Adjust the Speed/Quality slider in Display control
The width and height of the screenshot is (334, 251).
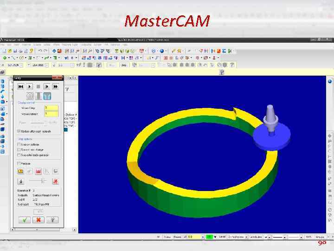[x=39, y=123]
